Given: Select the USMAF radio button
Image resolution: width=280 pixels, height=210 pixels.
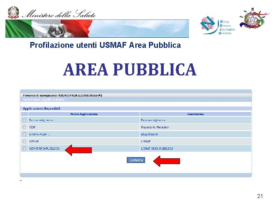Looking at the screenshot, I should [x=24, y=141].
